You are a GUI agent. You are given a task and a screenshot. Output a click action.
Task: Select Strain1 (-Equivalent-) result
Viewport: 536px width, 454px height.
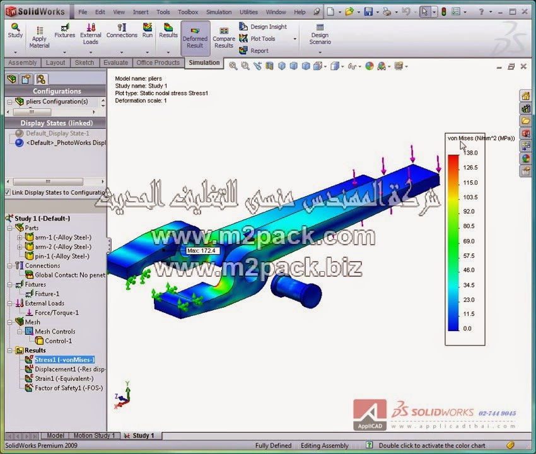pyautogui.click(x=64, y=378)
